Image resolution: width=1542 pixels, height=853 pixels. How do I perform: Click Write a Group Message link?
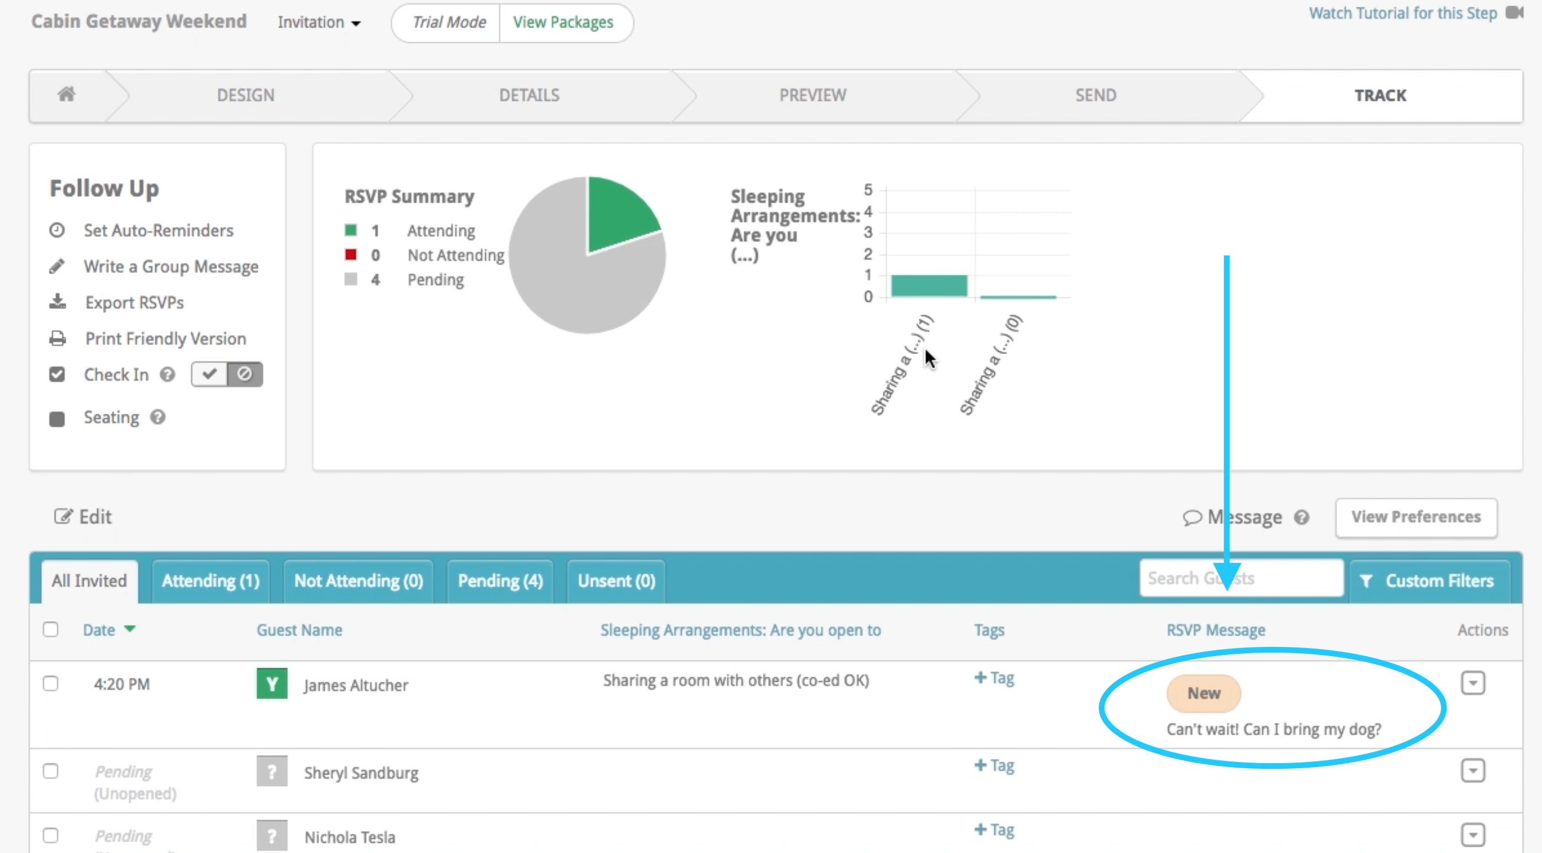171,267
